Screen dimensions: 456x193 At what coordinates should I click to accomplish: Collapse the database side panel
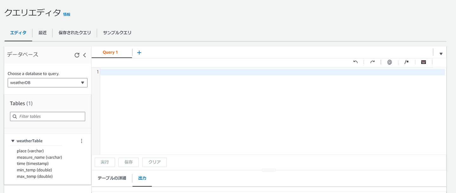[85, 55]
